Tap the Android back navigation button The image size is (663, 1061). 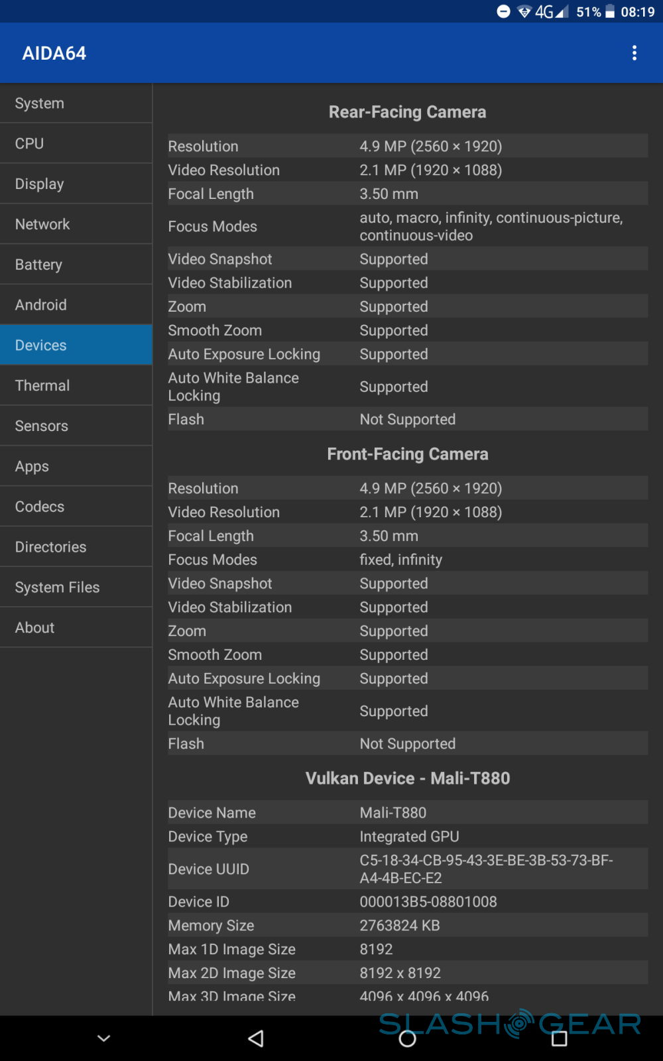[x=256, y=1038]
